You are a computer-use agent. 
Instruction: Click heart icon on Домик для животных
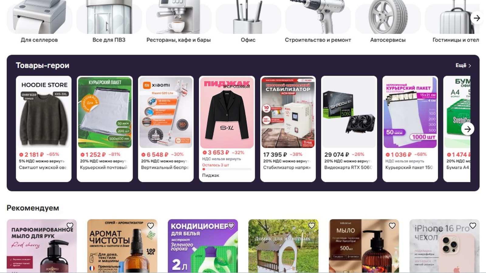(x=312, y=226)
